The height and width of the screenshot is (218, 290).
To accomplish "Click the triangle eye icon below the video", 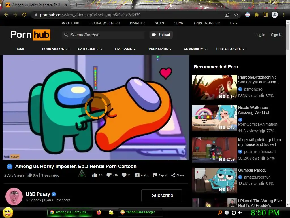I will (82, 174).
